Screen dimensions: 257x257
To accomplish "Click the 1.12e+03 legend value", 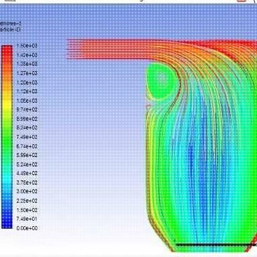I will point(27,91).
